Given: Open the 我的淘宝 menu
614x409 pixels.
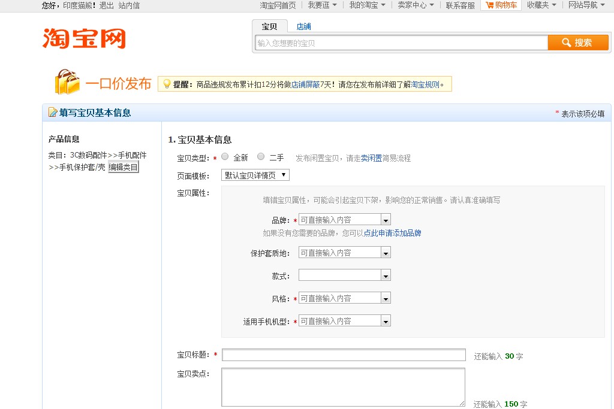Looking at the screenshot, I should tap(368, 5).
